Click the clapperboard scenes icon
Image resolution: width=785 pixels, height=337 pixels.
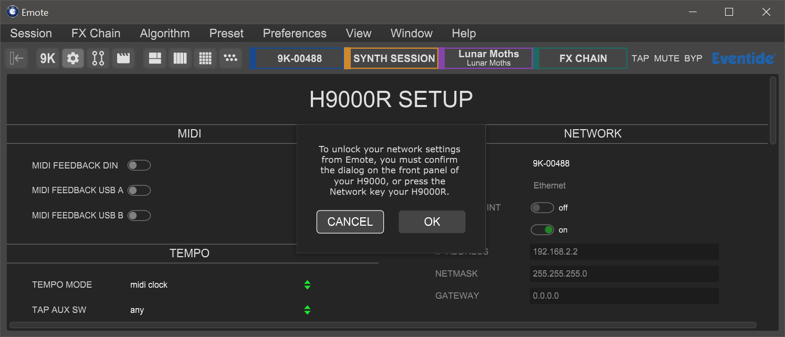(x=123, y=58)
